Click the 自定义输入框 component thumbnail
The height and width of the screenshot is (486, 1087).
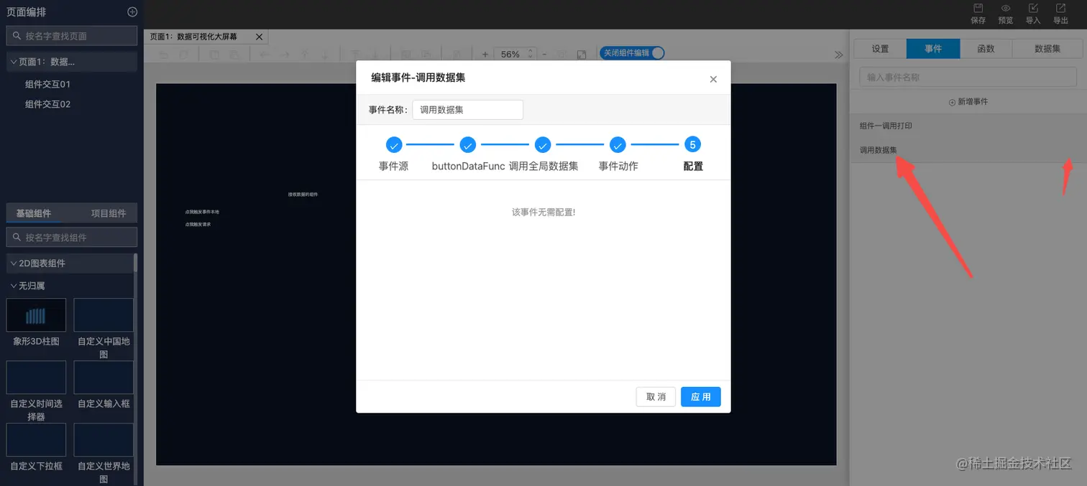pyautogui.click(x=104, y=378)
